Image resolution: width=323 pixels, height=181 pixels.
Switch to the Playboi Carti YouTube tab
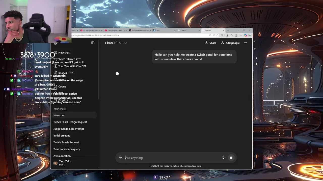(x=116, y=30)
